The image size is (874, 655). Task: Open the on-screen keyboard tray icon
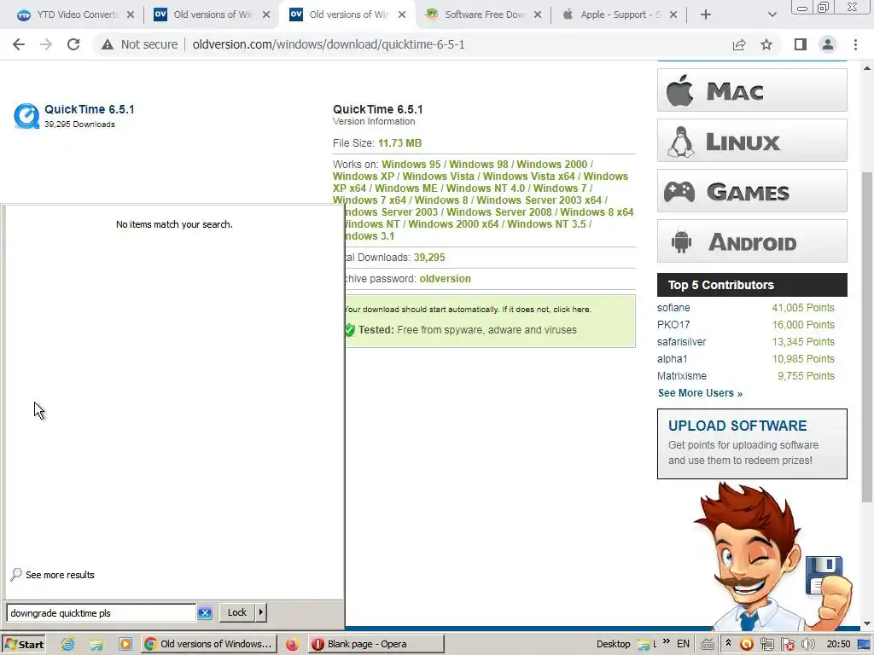coord(708,645)
